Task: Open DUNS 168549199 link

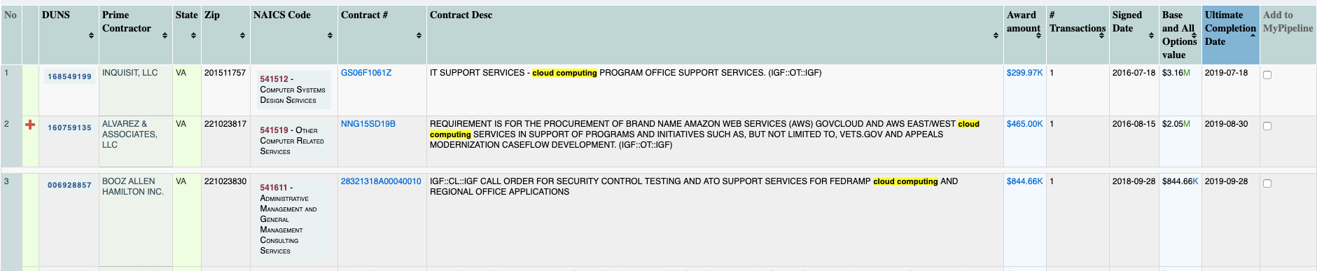Action: pos(69,76)
